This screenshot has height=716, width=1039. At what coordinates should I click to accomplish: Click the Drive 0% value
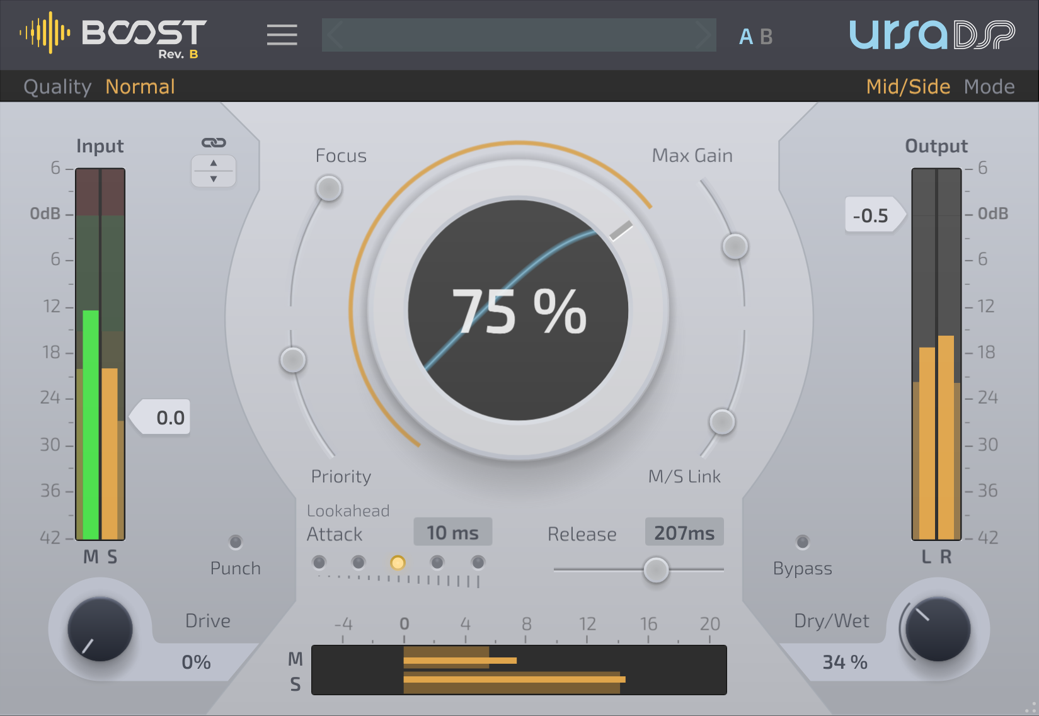pyautogui.click(x=196, y=662)
